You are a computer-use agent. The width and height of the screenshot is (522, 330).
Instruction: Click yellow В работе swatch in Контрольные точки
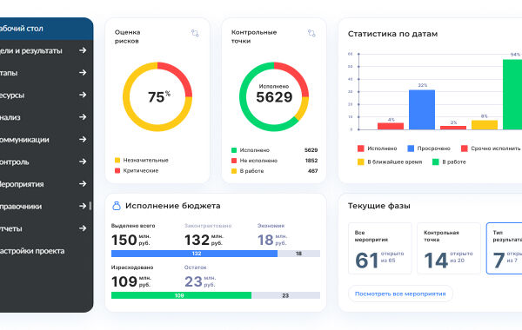coord(234,171)
